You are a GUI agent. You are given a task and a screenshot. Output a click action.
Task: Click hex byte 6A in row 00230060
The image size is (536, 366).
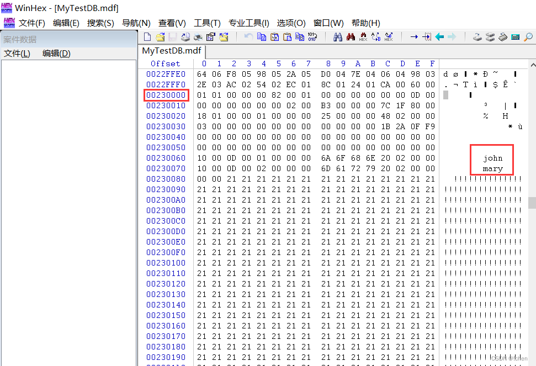click(326, 158)
